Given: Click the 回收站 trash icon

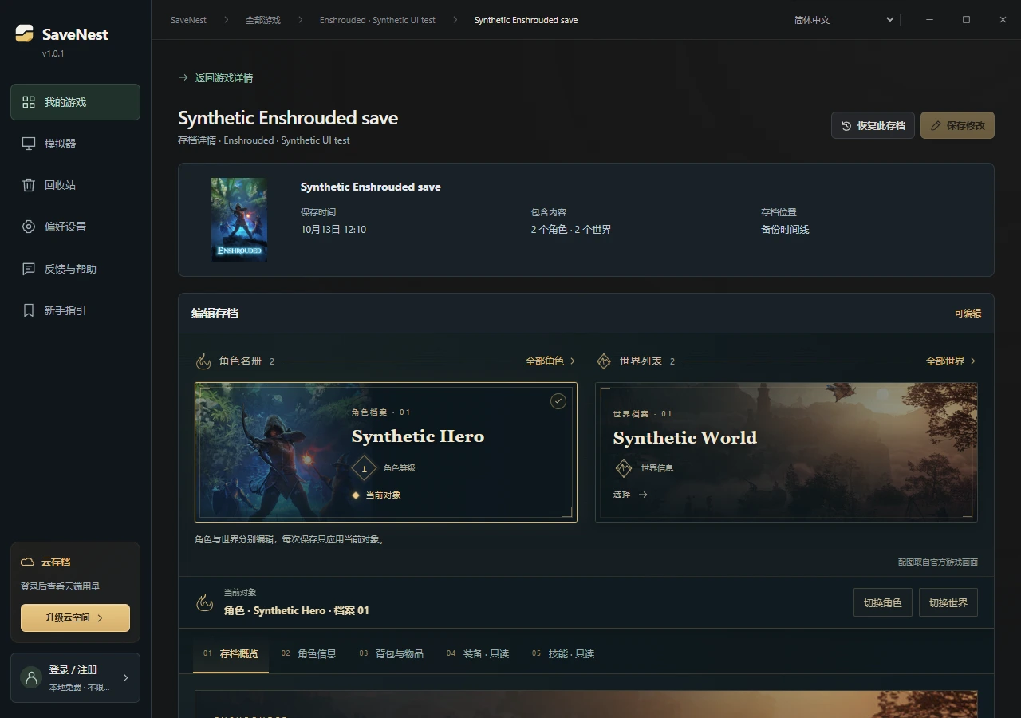Looking at the screenshot, I should coord(29,185).
